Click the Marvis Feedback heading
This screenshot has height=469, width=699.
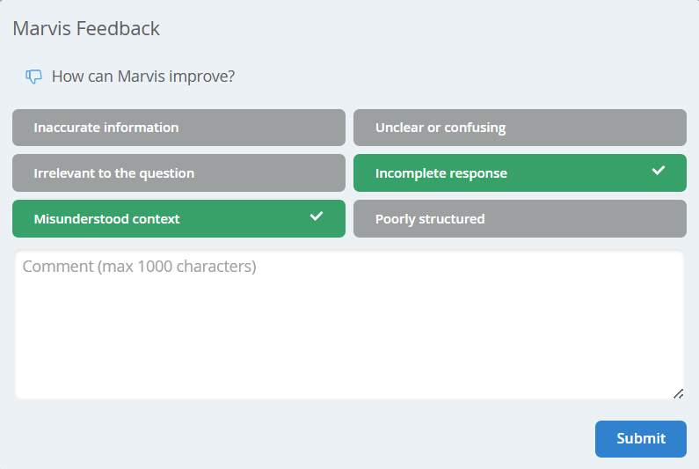tap(86, 28)
